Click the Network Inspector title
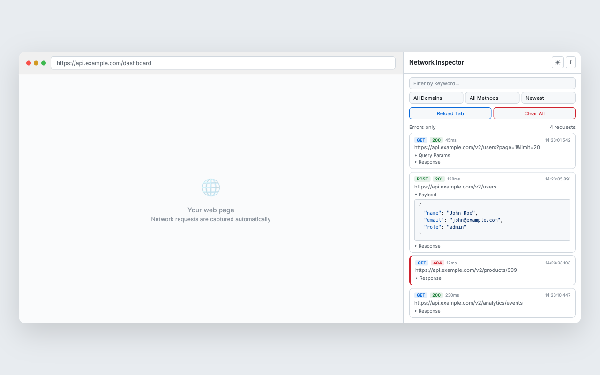Image resolution: width=600 pixels, height=375 pixels. pyautogui.click(x=436, y=62)
